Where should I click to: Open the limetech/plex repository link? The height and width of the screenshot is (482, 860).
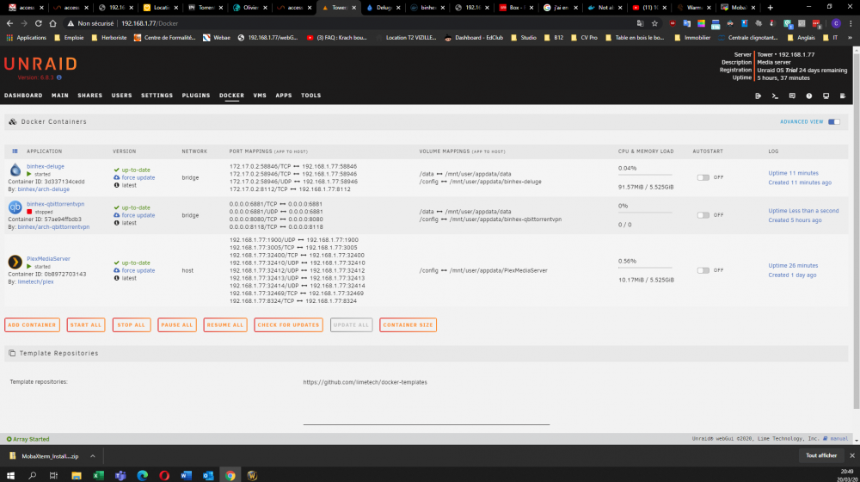(x=35, y=282)
